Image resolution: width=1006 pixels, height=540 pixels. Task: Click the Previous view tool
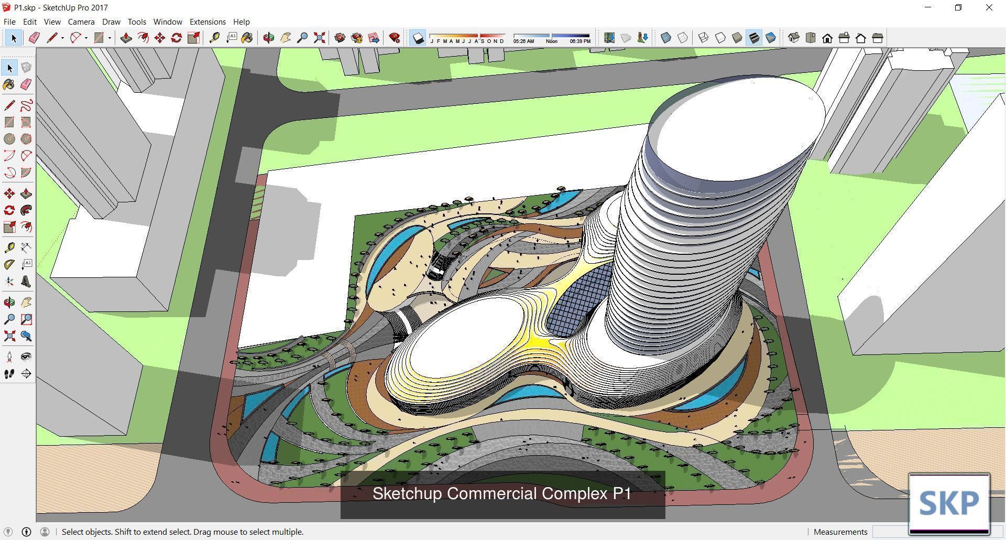point(26,336)
